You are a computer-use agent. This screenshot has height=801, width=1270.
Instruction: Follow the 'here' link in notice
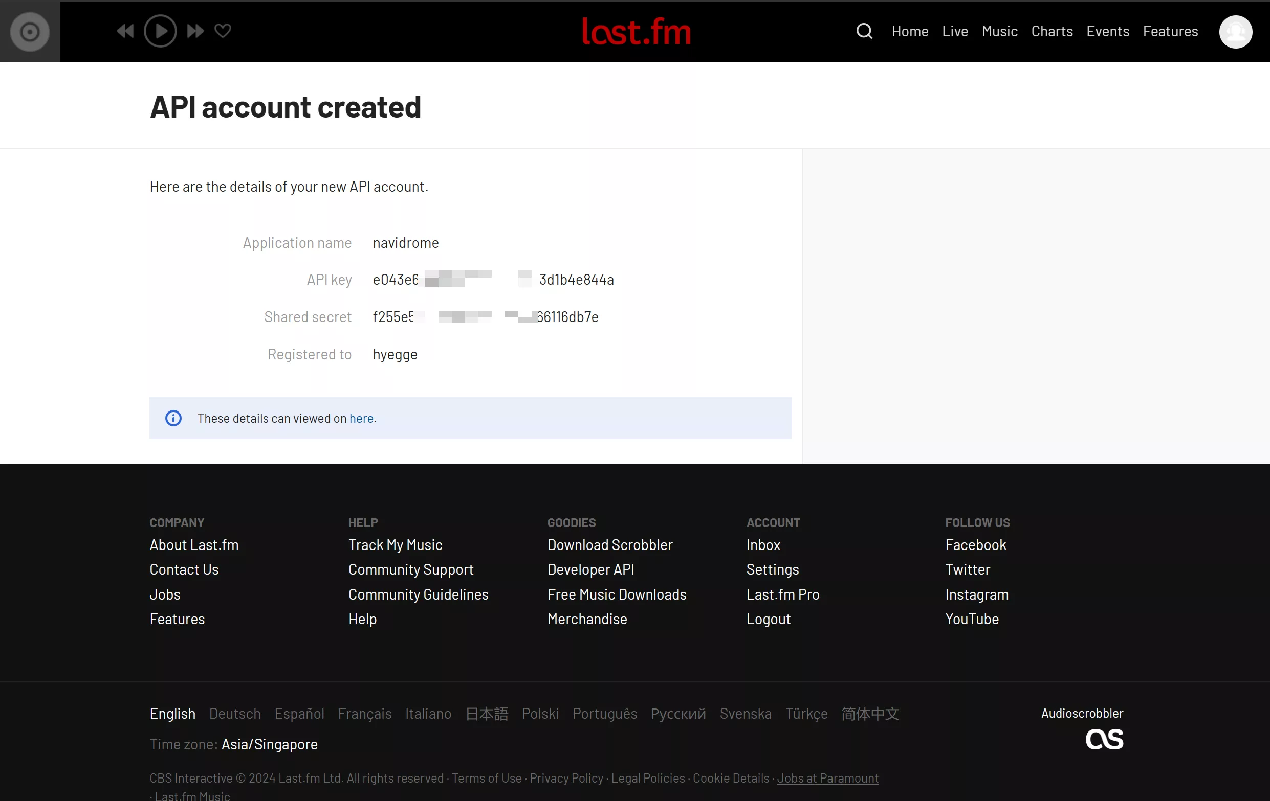tap(361, 418)
